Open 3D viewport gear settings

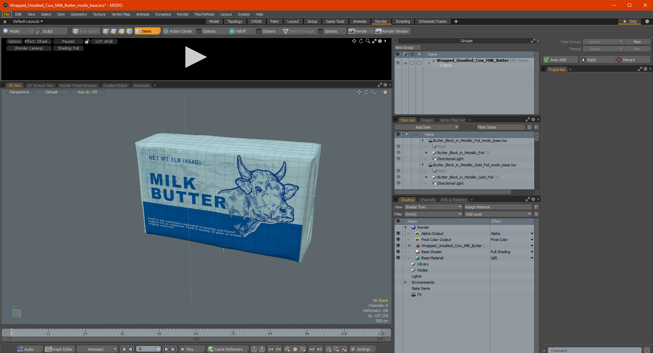pyautogui.click(x=385, y=92)
